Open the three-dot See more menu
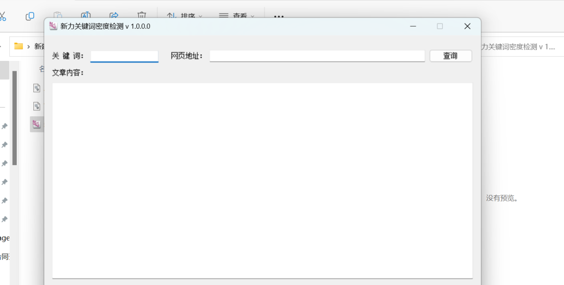Image resolution: width=564 pixels, height=285 pixels. point(279,16)
